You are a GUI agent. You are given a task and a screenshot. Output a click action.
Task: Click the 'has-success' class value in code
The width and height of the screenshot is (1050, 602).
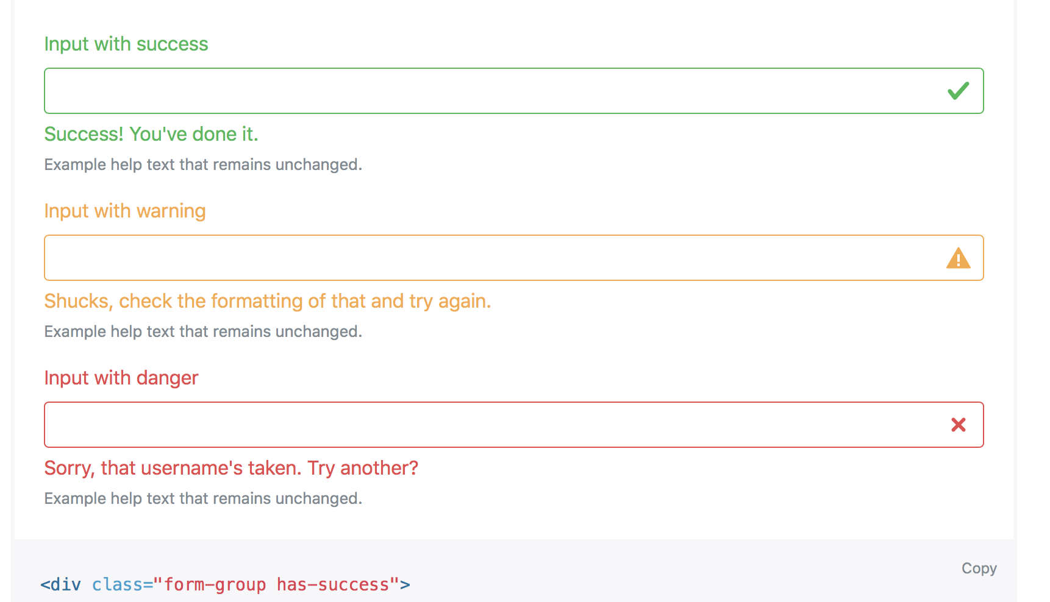pos(332,584)
